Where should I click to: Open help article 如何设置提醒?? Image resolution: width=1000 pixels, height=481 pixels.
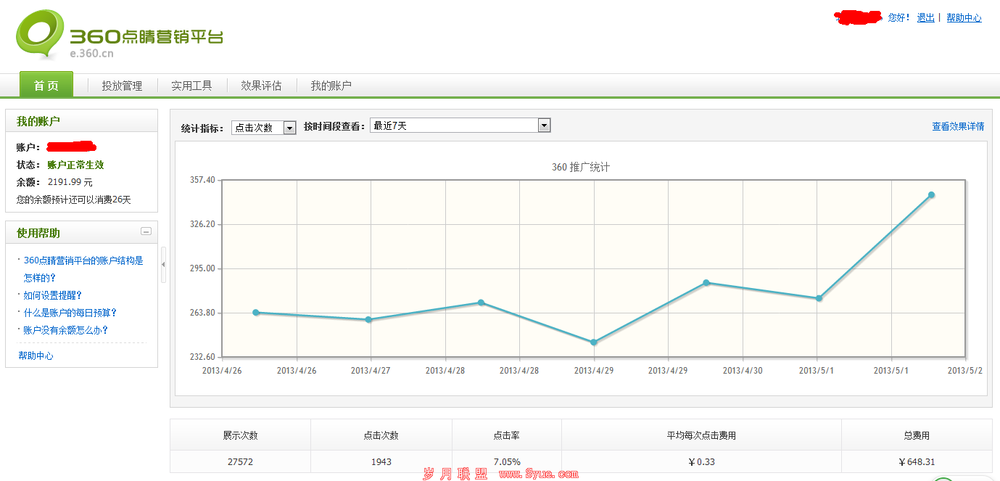point(53,295)
